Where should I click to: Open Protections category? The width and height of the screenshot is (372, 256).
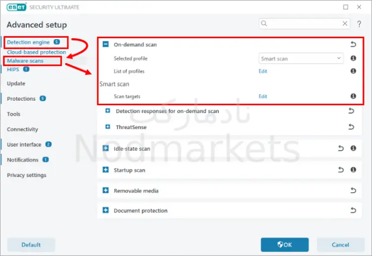click(x=21, y=99)
